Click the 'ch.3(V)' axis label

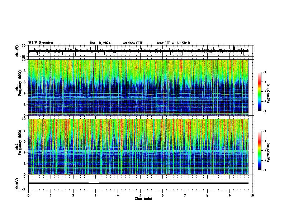pyautogui.click(x=17, y=184)
